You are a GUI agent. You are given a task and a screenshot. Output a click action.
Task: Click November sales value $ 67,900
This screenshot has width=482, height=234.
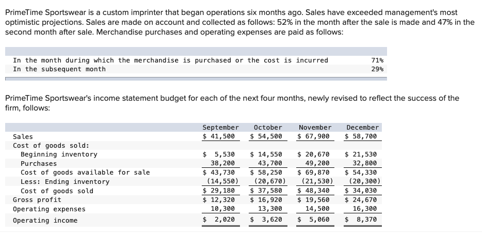(x=313, y=136)
